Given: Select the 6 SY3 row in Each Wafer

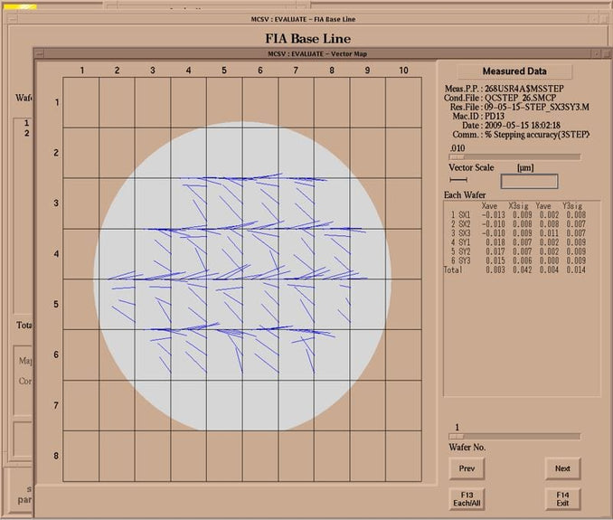Looking at the screenshot, I should (x=518, y=260).
